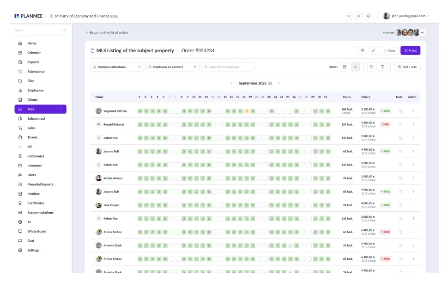Toggle Jane Cooper's day 31 attendance cell
Image resolution: width=448 pixels, height=282 pixels.
pos(328,205)
